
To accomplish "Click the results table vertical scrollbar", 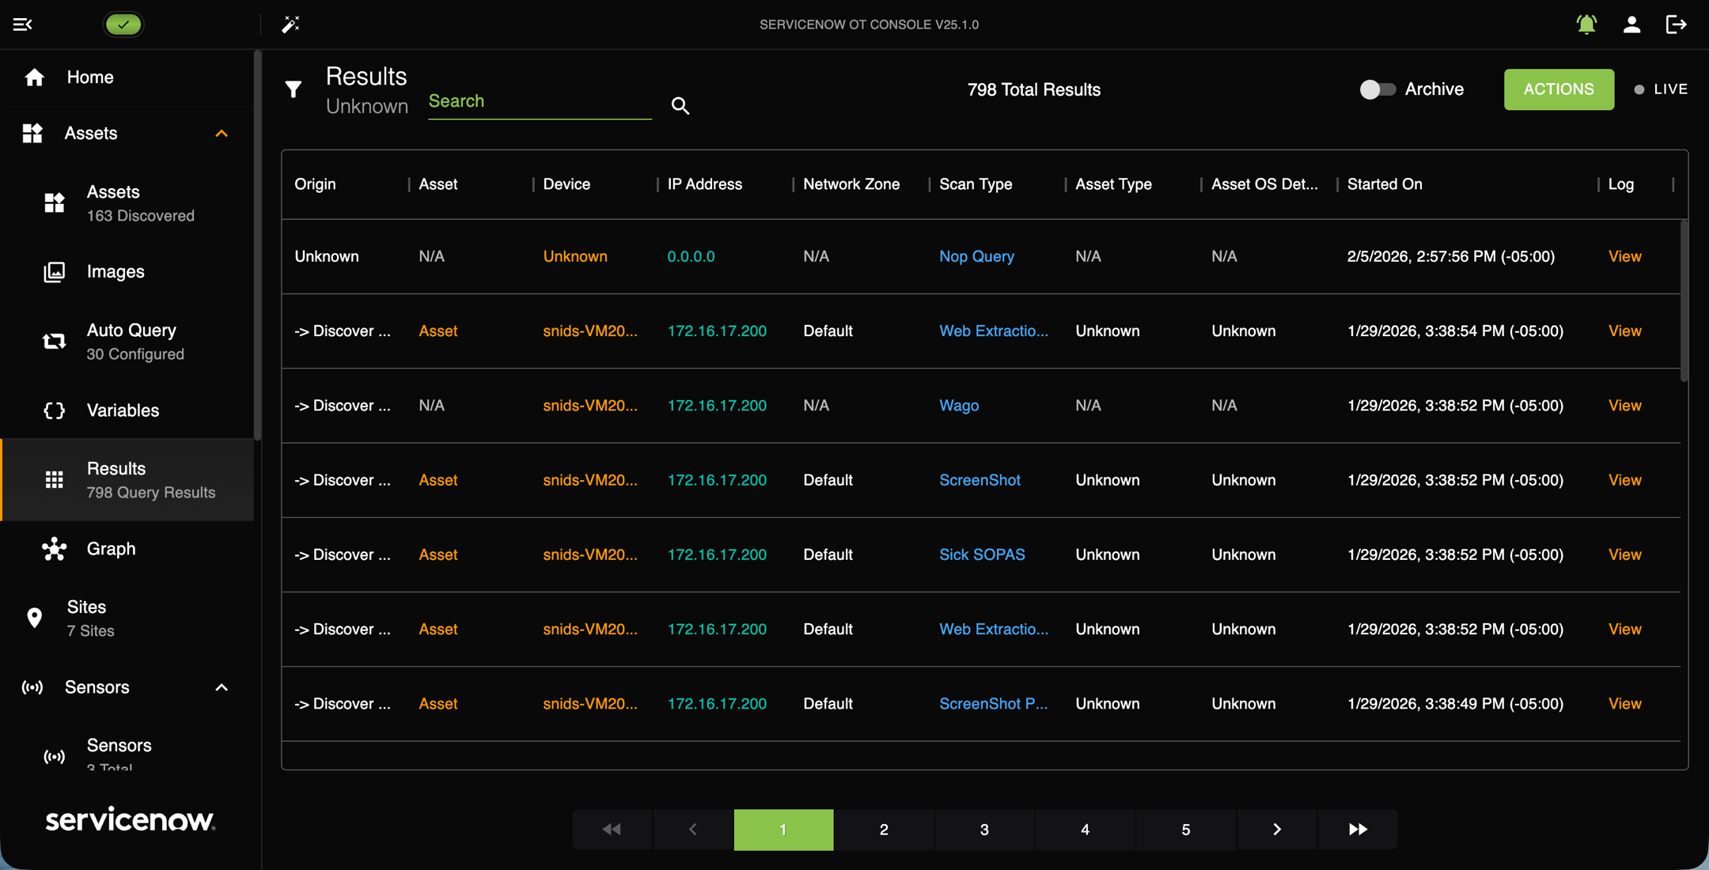I will click(1684, 301).
